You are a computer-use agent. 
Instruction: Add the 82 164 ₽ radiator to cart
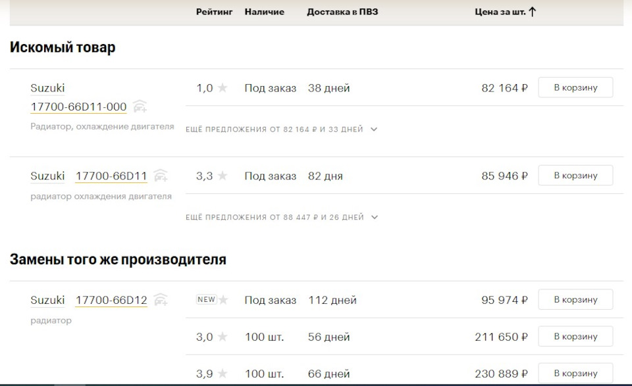pyautogui.click(x=575, y=87)
